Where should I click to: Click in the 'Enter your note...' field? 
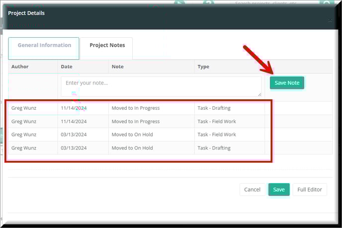(160, 85)
